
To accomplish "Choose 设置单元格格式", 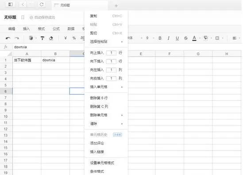I will click(x=106, y=163).
